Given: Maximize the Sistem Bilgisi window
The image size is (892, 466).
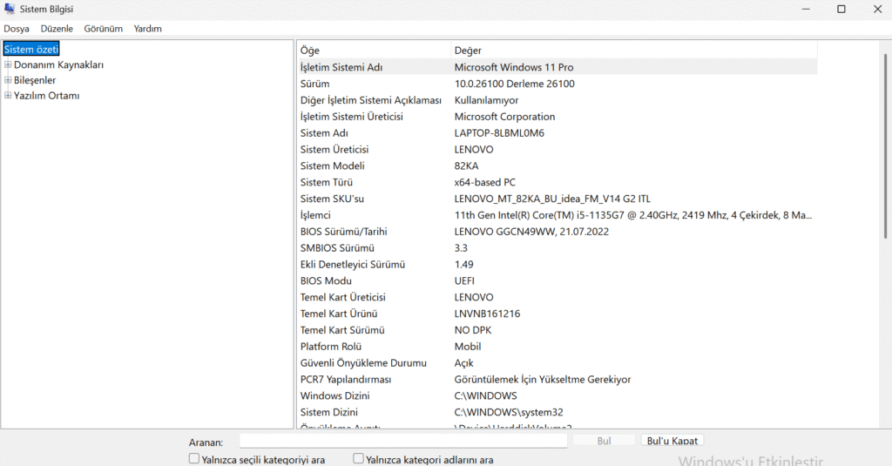Looking at the screenshot, I should (x=841, y=9).
